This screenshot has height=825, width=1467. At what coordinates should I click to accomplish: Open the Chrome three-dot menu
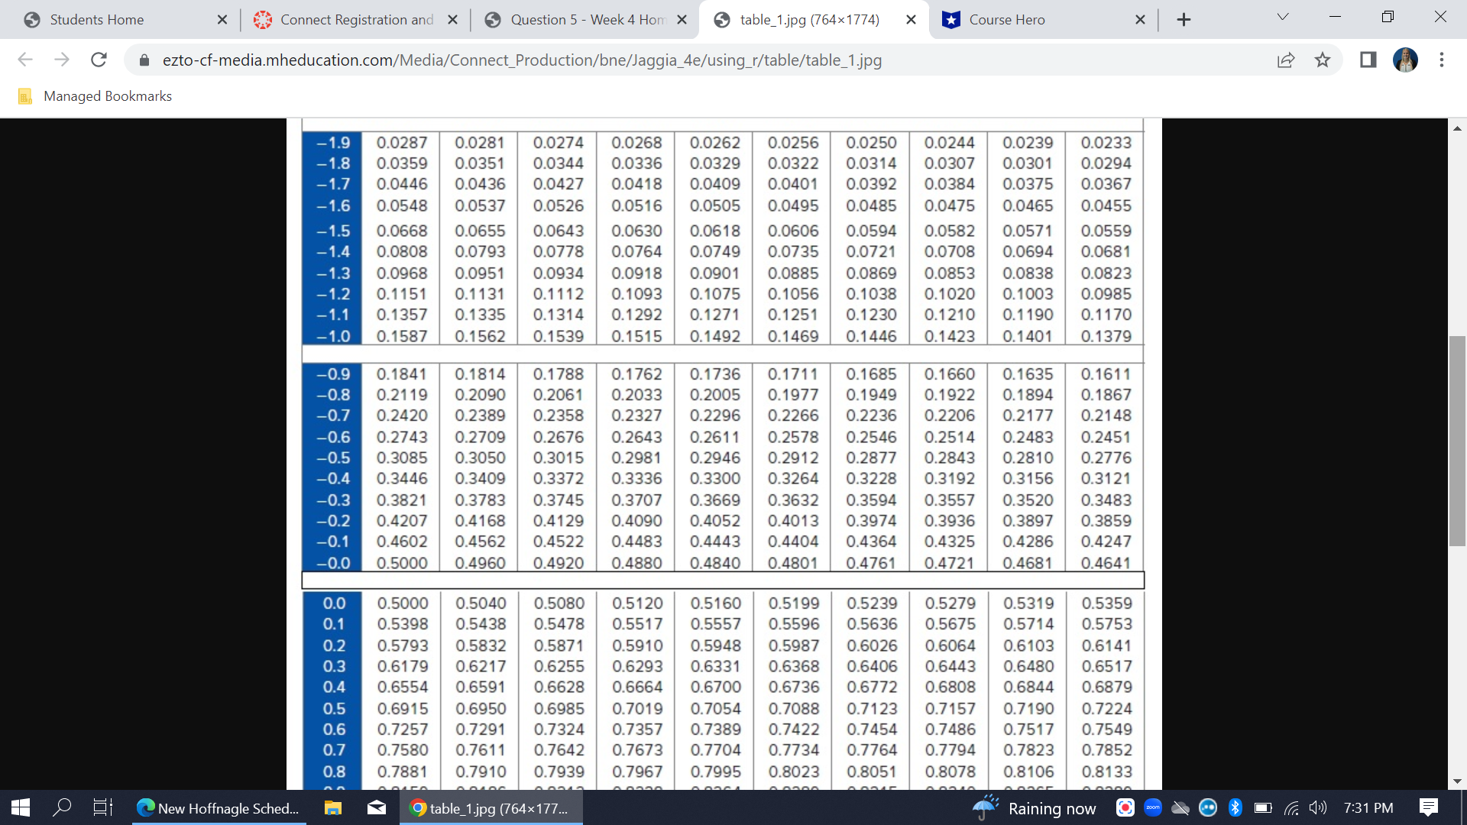(1442, 60)
